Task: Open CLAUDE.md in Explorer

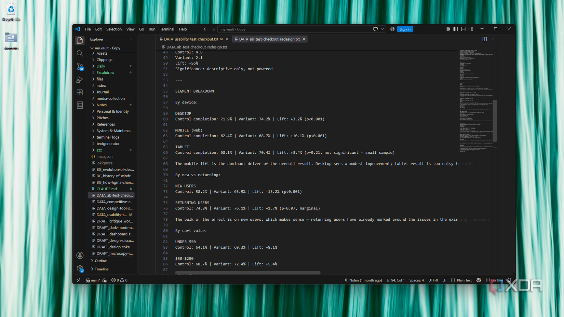Action: point(112,189)
